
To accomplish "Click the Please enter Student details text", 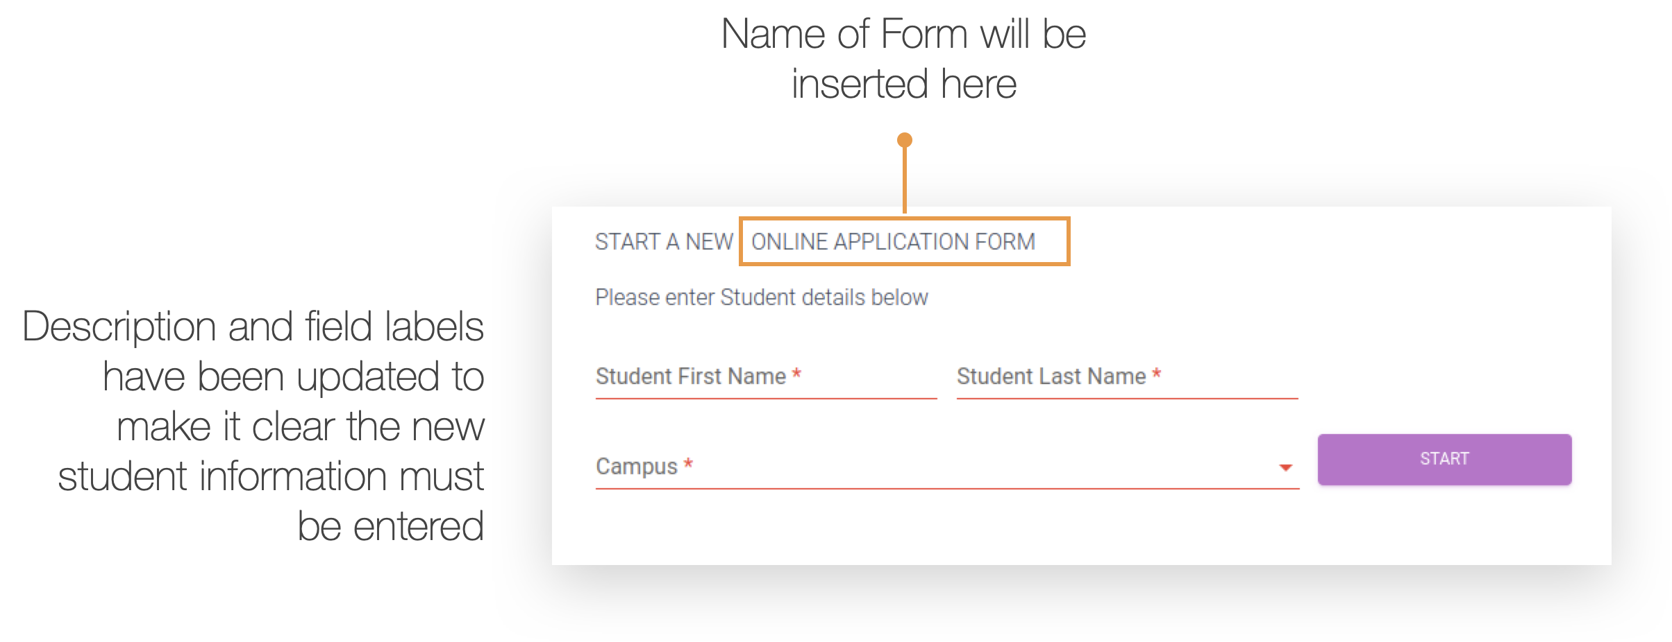I will coord(761,297).
